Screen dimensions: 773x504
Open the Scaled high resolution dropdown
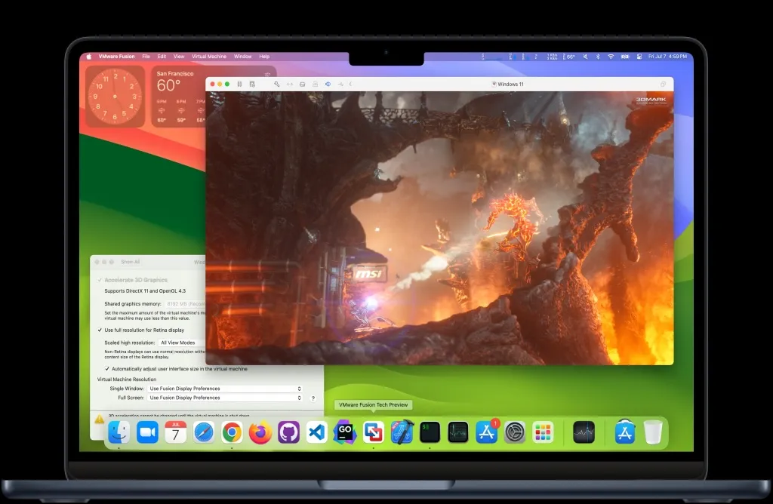coord(177,343)
